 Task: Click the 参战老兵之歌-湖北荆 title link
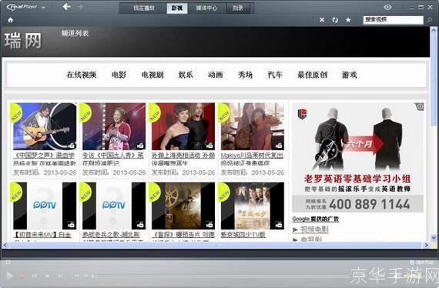tap(111, 235)
